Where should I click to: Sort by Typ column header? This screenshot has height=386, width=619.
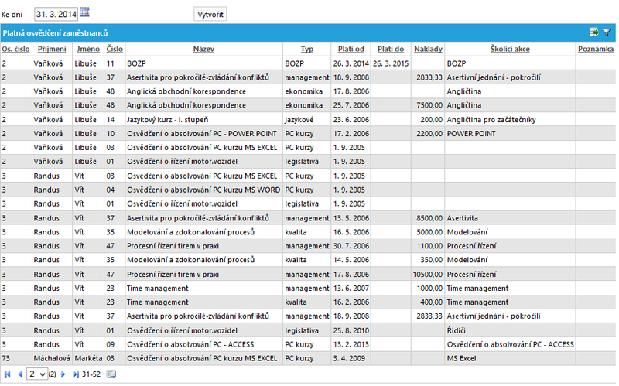(x=306, y=49)
